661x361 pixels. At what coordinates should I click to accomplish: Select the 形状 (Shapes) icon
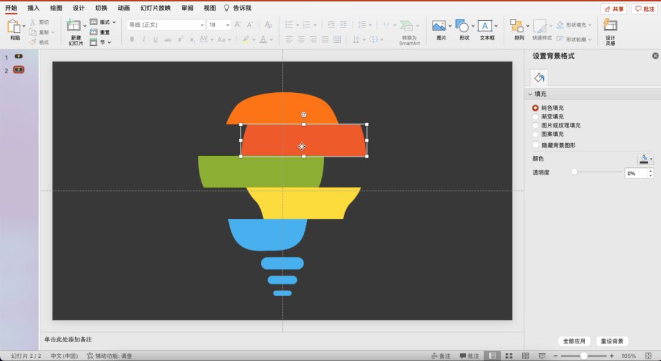pyautogui.click(x=462, y=26)
